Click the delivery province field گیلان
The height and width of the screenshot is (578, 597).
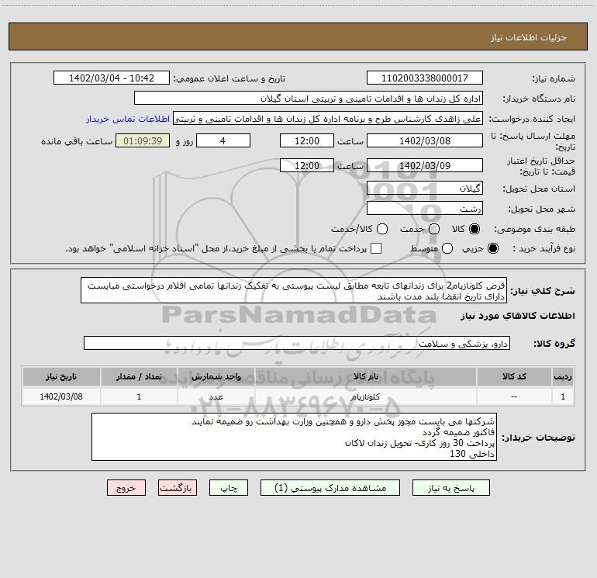coord(425,188)
